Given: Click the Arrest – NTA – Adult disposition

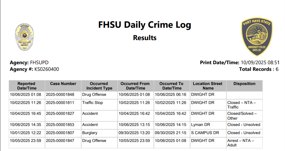Looking at the screenshot, I should [241, 143].
